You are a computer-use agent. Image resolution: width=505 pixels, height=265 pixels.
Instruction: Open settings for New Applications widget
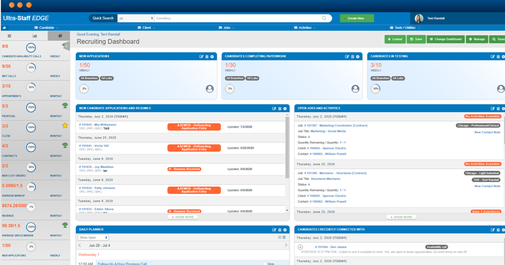point(212,57)
